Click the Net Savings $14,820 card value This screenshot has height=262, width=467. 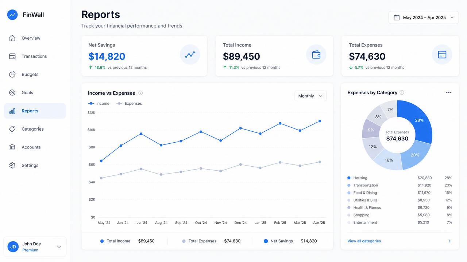tap(107, 56)
